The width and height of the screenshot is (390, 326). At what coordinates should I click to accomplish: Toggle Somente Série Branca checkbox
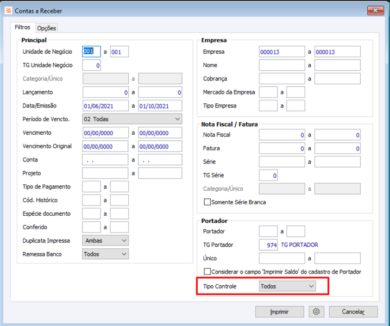[x=207, y=202]
